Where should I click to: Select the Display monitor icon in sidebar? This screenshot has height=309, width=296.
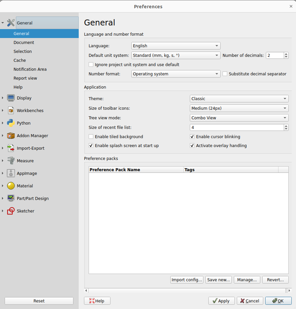(11, 98)
